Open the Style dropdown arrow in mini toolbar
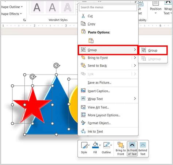This screenshot has width=173, height=165. click(89, 145)
